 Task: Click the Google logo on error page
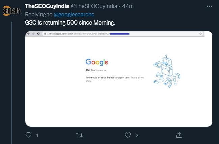coord(97,62)
